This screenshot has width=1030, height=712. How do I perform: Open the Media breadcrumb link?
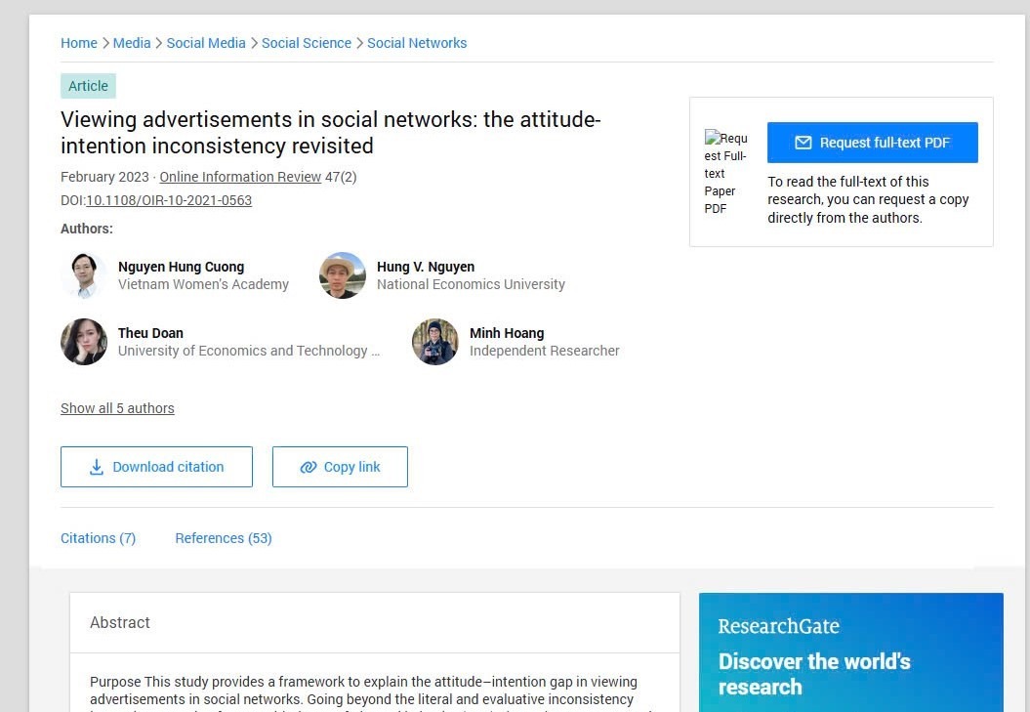(132, 43)
